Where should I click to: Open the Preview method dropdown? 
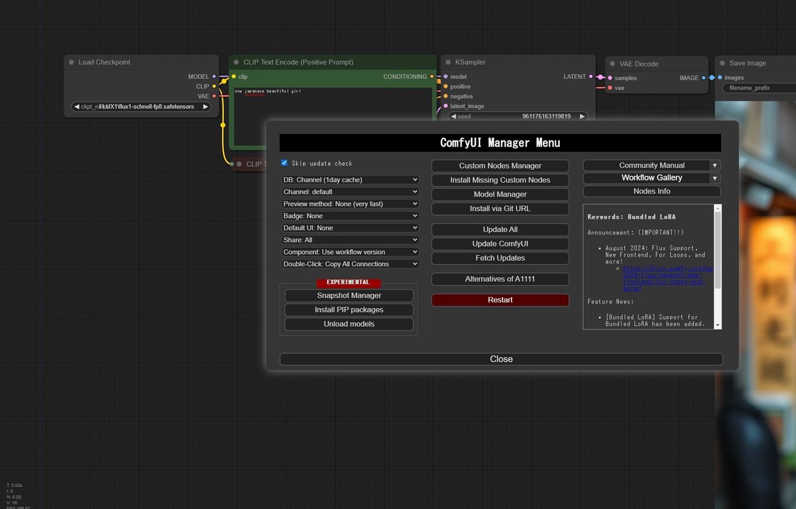350,203
